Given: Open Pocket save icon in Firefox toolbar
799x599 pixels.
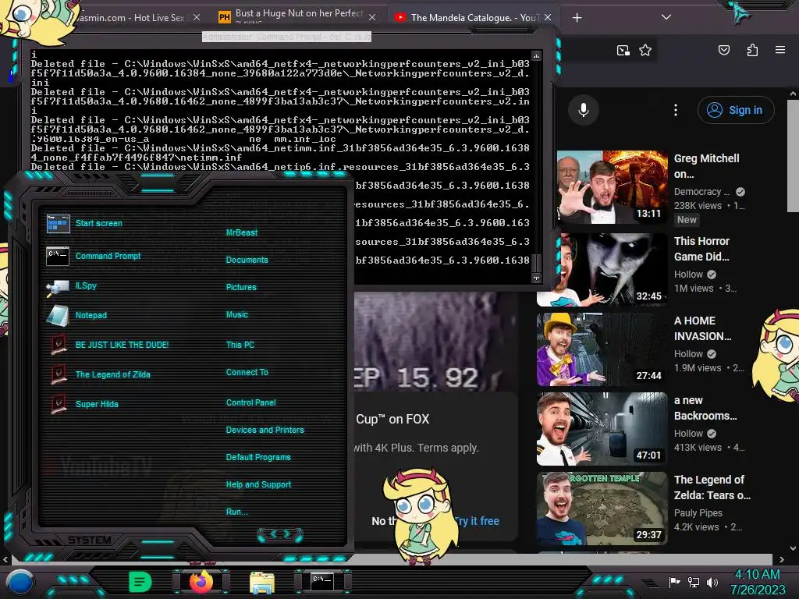Looking at the screenshot, I should [x=724, y=50].
